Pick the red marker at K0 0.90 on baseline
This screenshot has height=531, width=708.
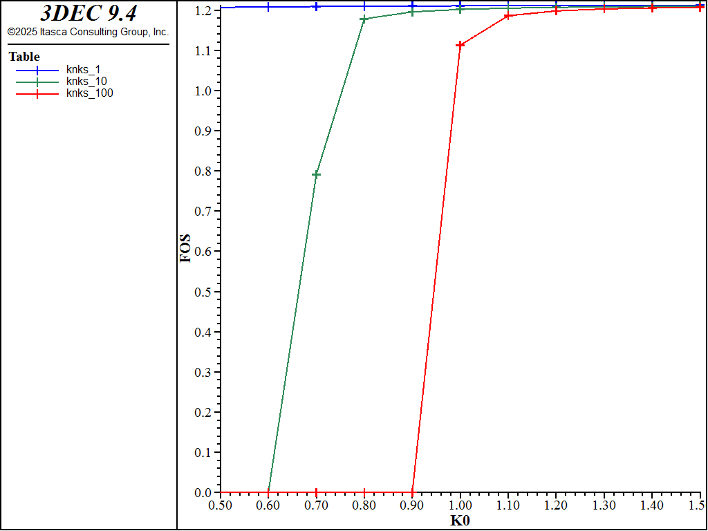(x=412, y=492)
